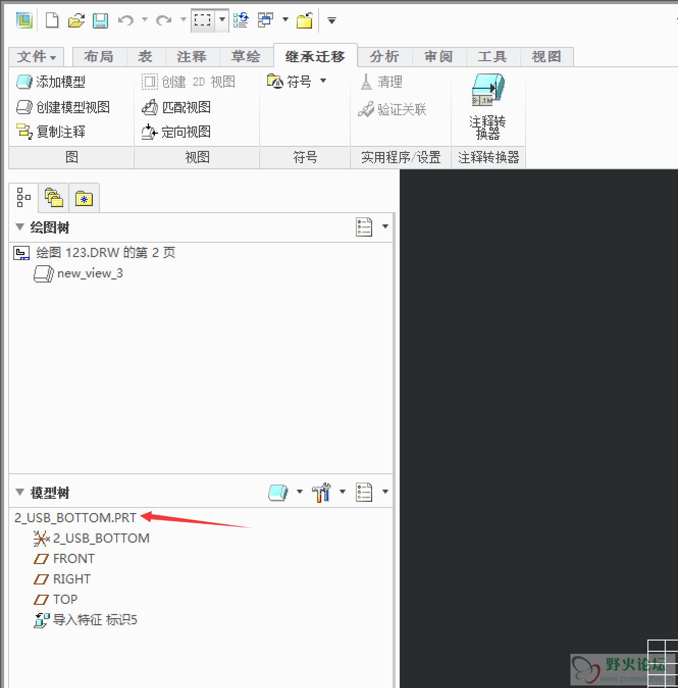Switch to the 分析 tab

384,57
